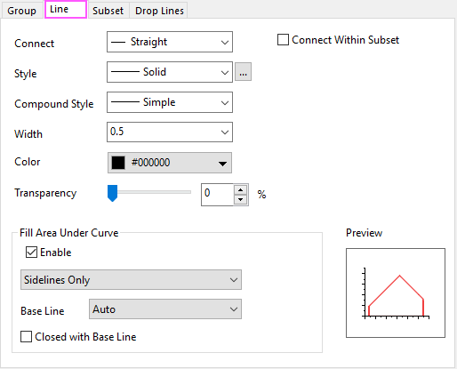Expand the Width dropdown showing 0.5
The image size is (457, 369).
(x=170, y=132)
